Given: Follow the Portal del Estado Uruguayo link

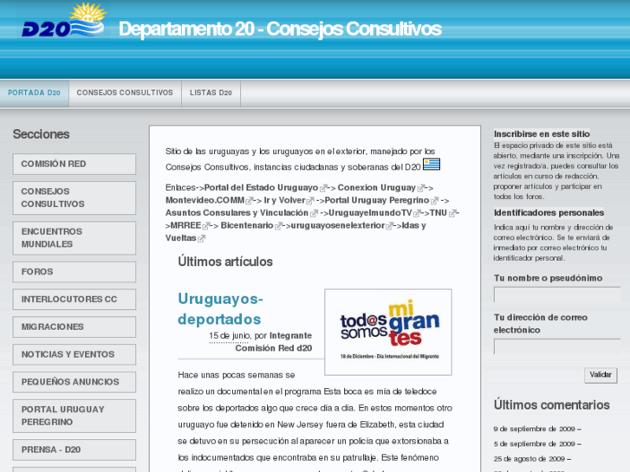Looking at the screenshot, I should click(261, 188).
